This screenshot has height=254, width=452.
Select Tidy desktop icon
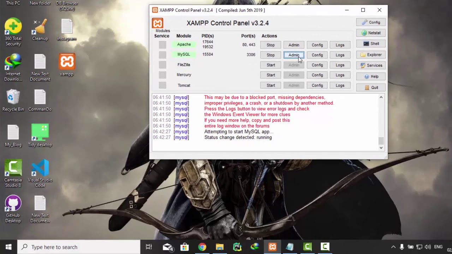click(x=40, y=135)
